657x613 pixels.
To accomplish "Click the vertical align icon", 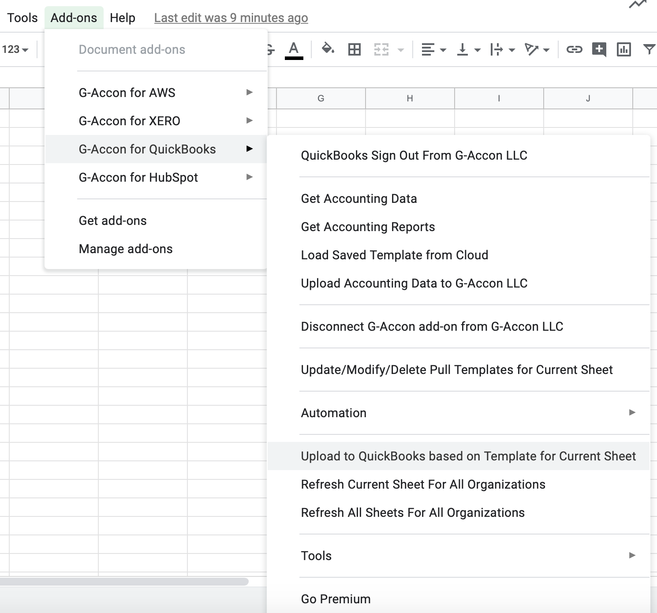I will coord(462,49).
